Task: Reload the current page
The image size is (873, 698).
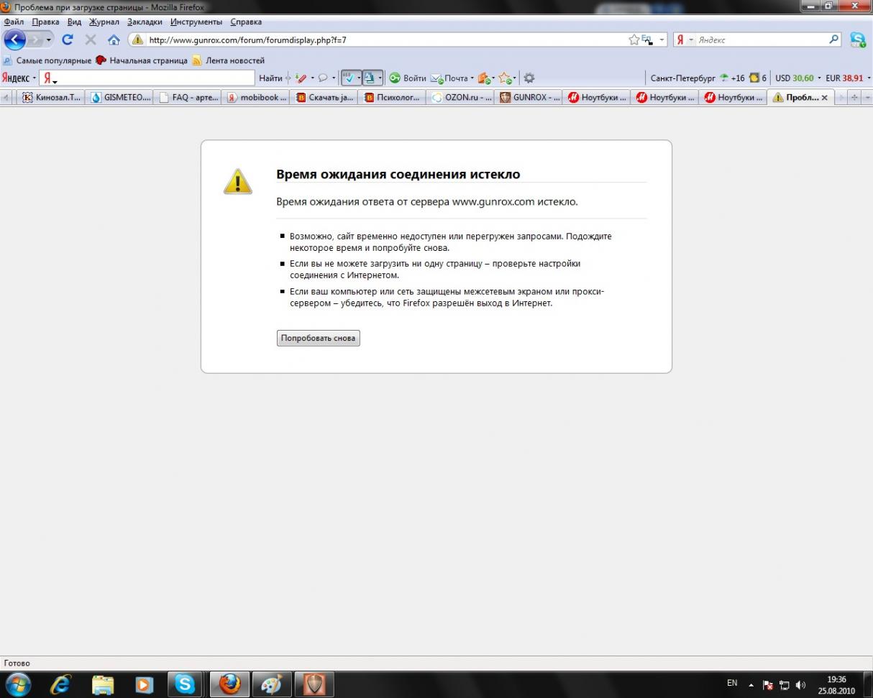Action: tap(68, 40)
